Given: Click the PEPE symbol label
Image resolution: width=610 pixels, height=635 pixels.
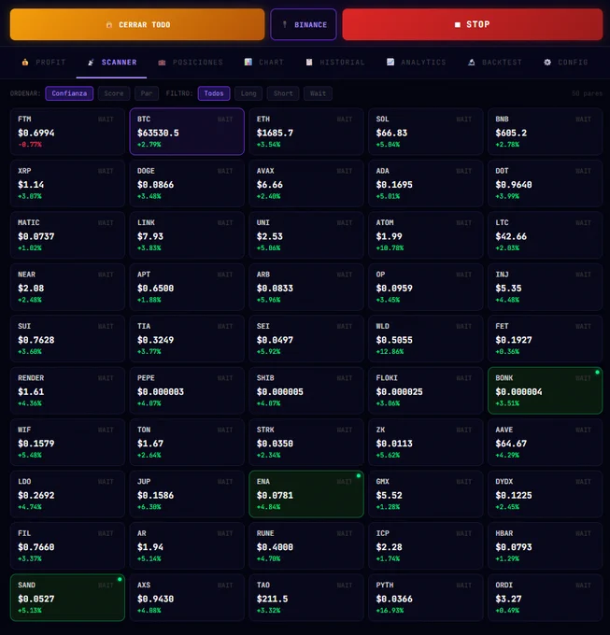Looking at the screenshot, I should (146, 378).
